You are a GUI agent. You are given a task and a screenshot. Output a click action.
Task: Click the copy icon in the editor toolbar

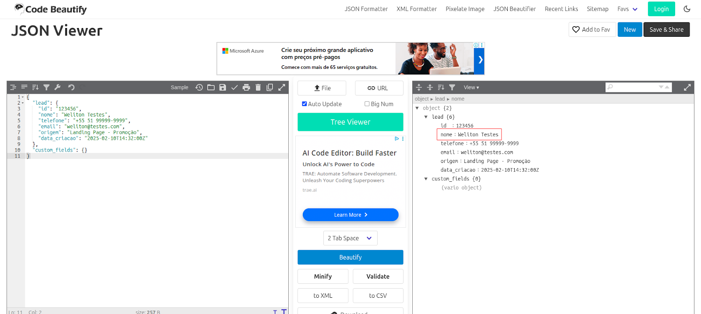(270, 88)
